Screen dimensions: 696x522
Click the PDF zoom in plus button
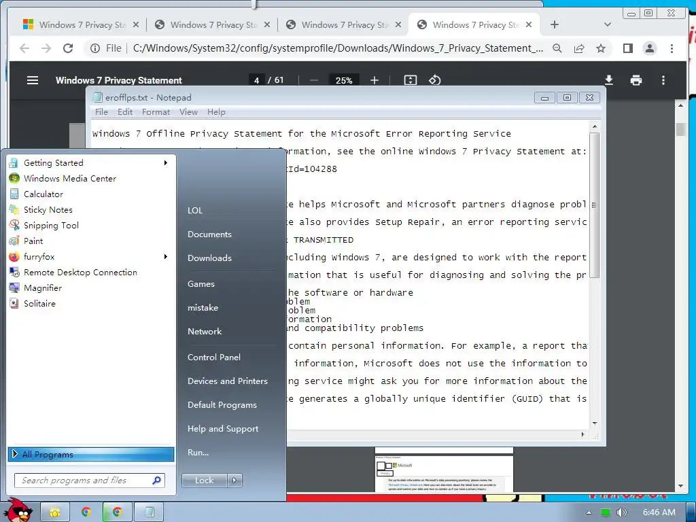(x=375, y=80)
